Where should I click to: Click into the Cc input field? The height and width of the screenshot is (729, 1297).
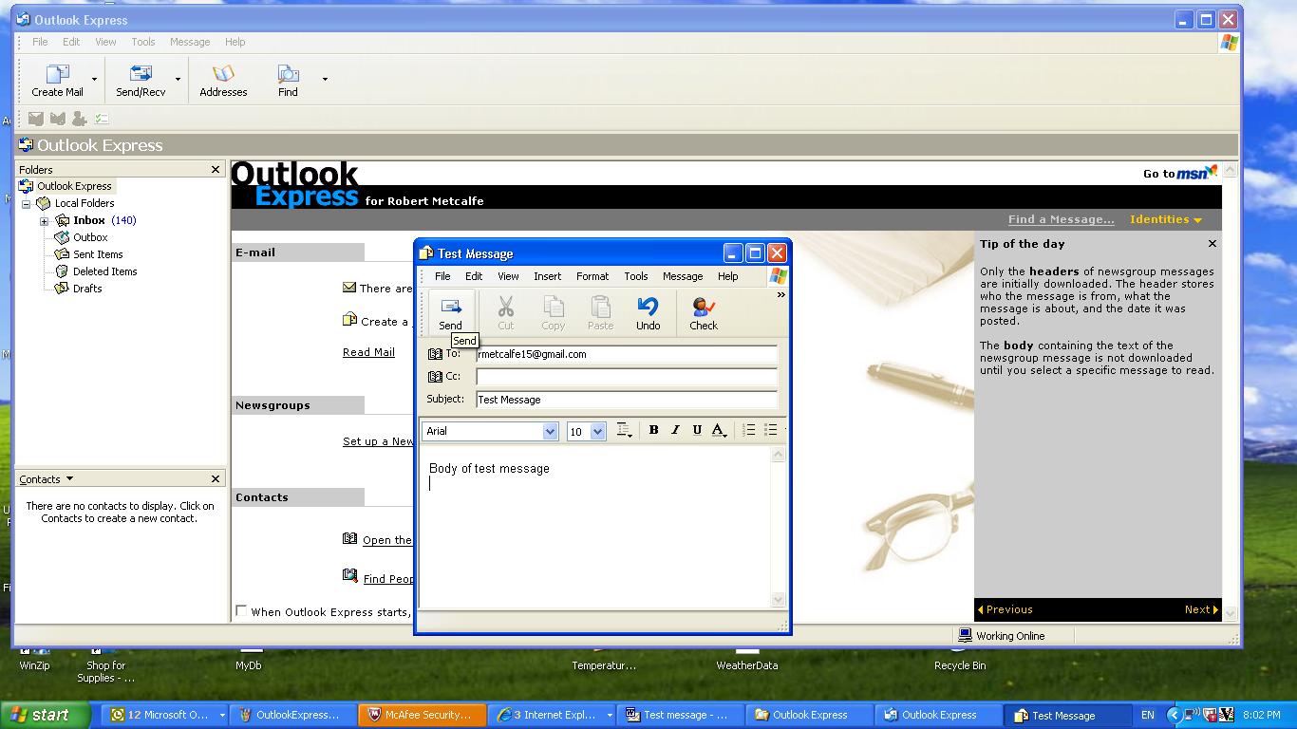click(626, 377)
